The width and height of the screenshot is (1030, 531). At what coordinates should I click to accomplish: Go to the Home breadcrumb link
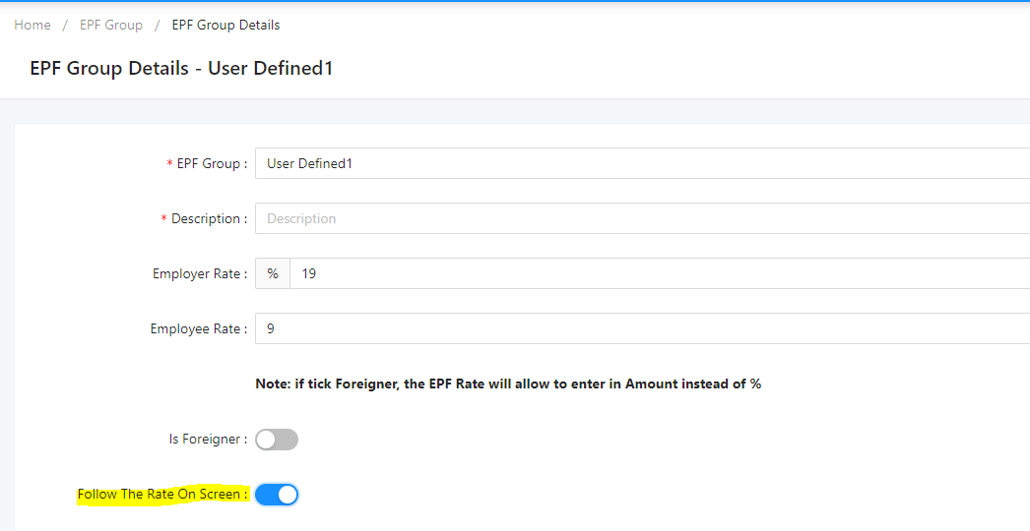click(x=32, y=25)
